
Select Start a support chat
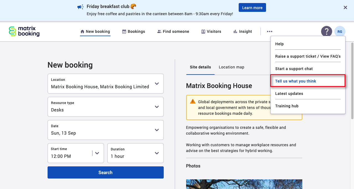point(308,69)
